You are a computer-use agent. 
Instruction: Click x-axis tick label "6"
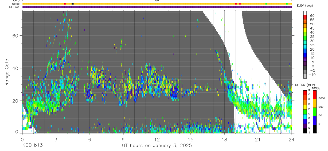(89, 140)
